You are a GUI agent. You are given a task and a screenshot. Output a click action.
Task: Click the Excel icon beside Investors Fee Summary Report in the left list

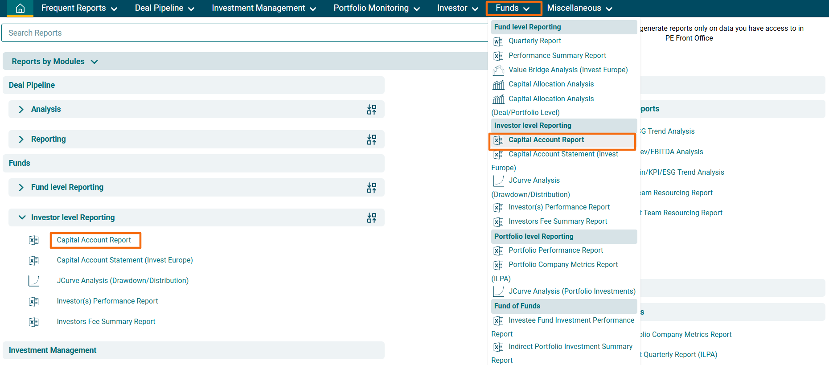point(34,322)
